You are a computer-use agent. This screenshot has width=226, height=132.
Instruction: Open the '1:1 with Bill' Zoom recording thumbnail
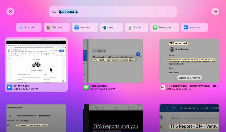[36, 61]
